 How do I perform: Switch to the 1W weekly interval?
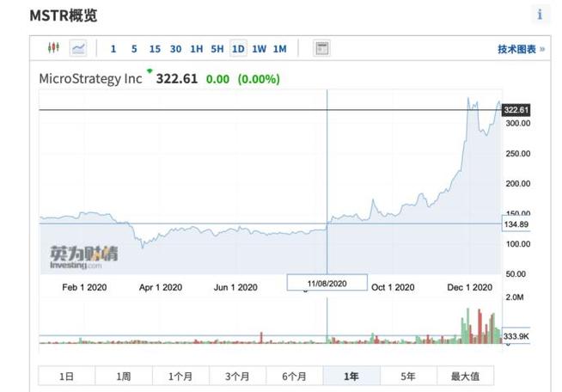click(260, 49)
